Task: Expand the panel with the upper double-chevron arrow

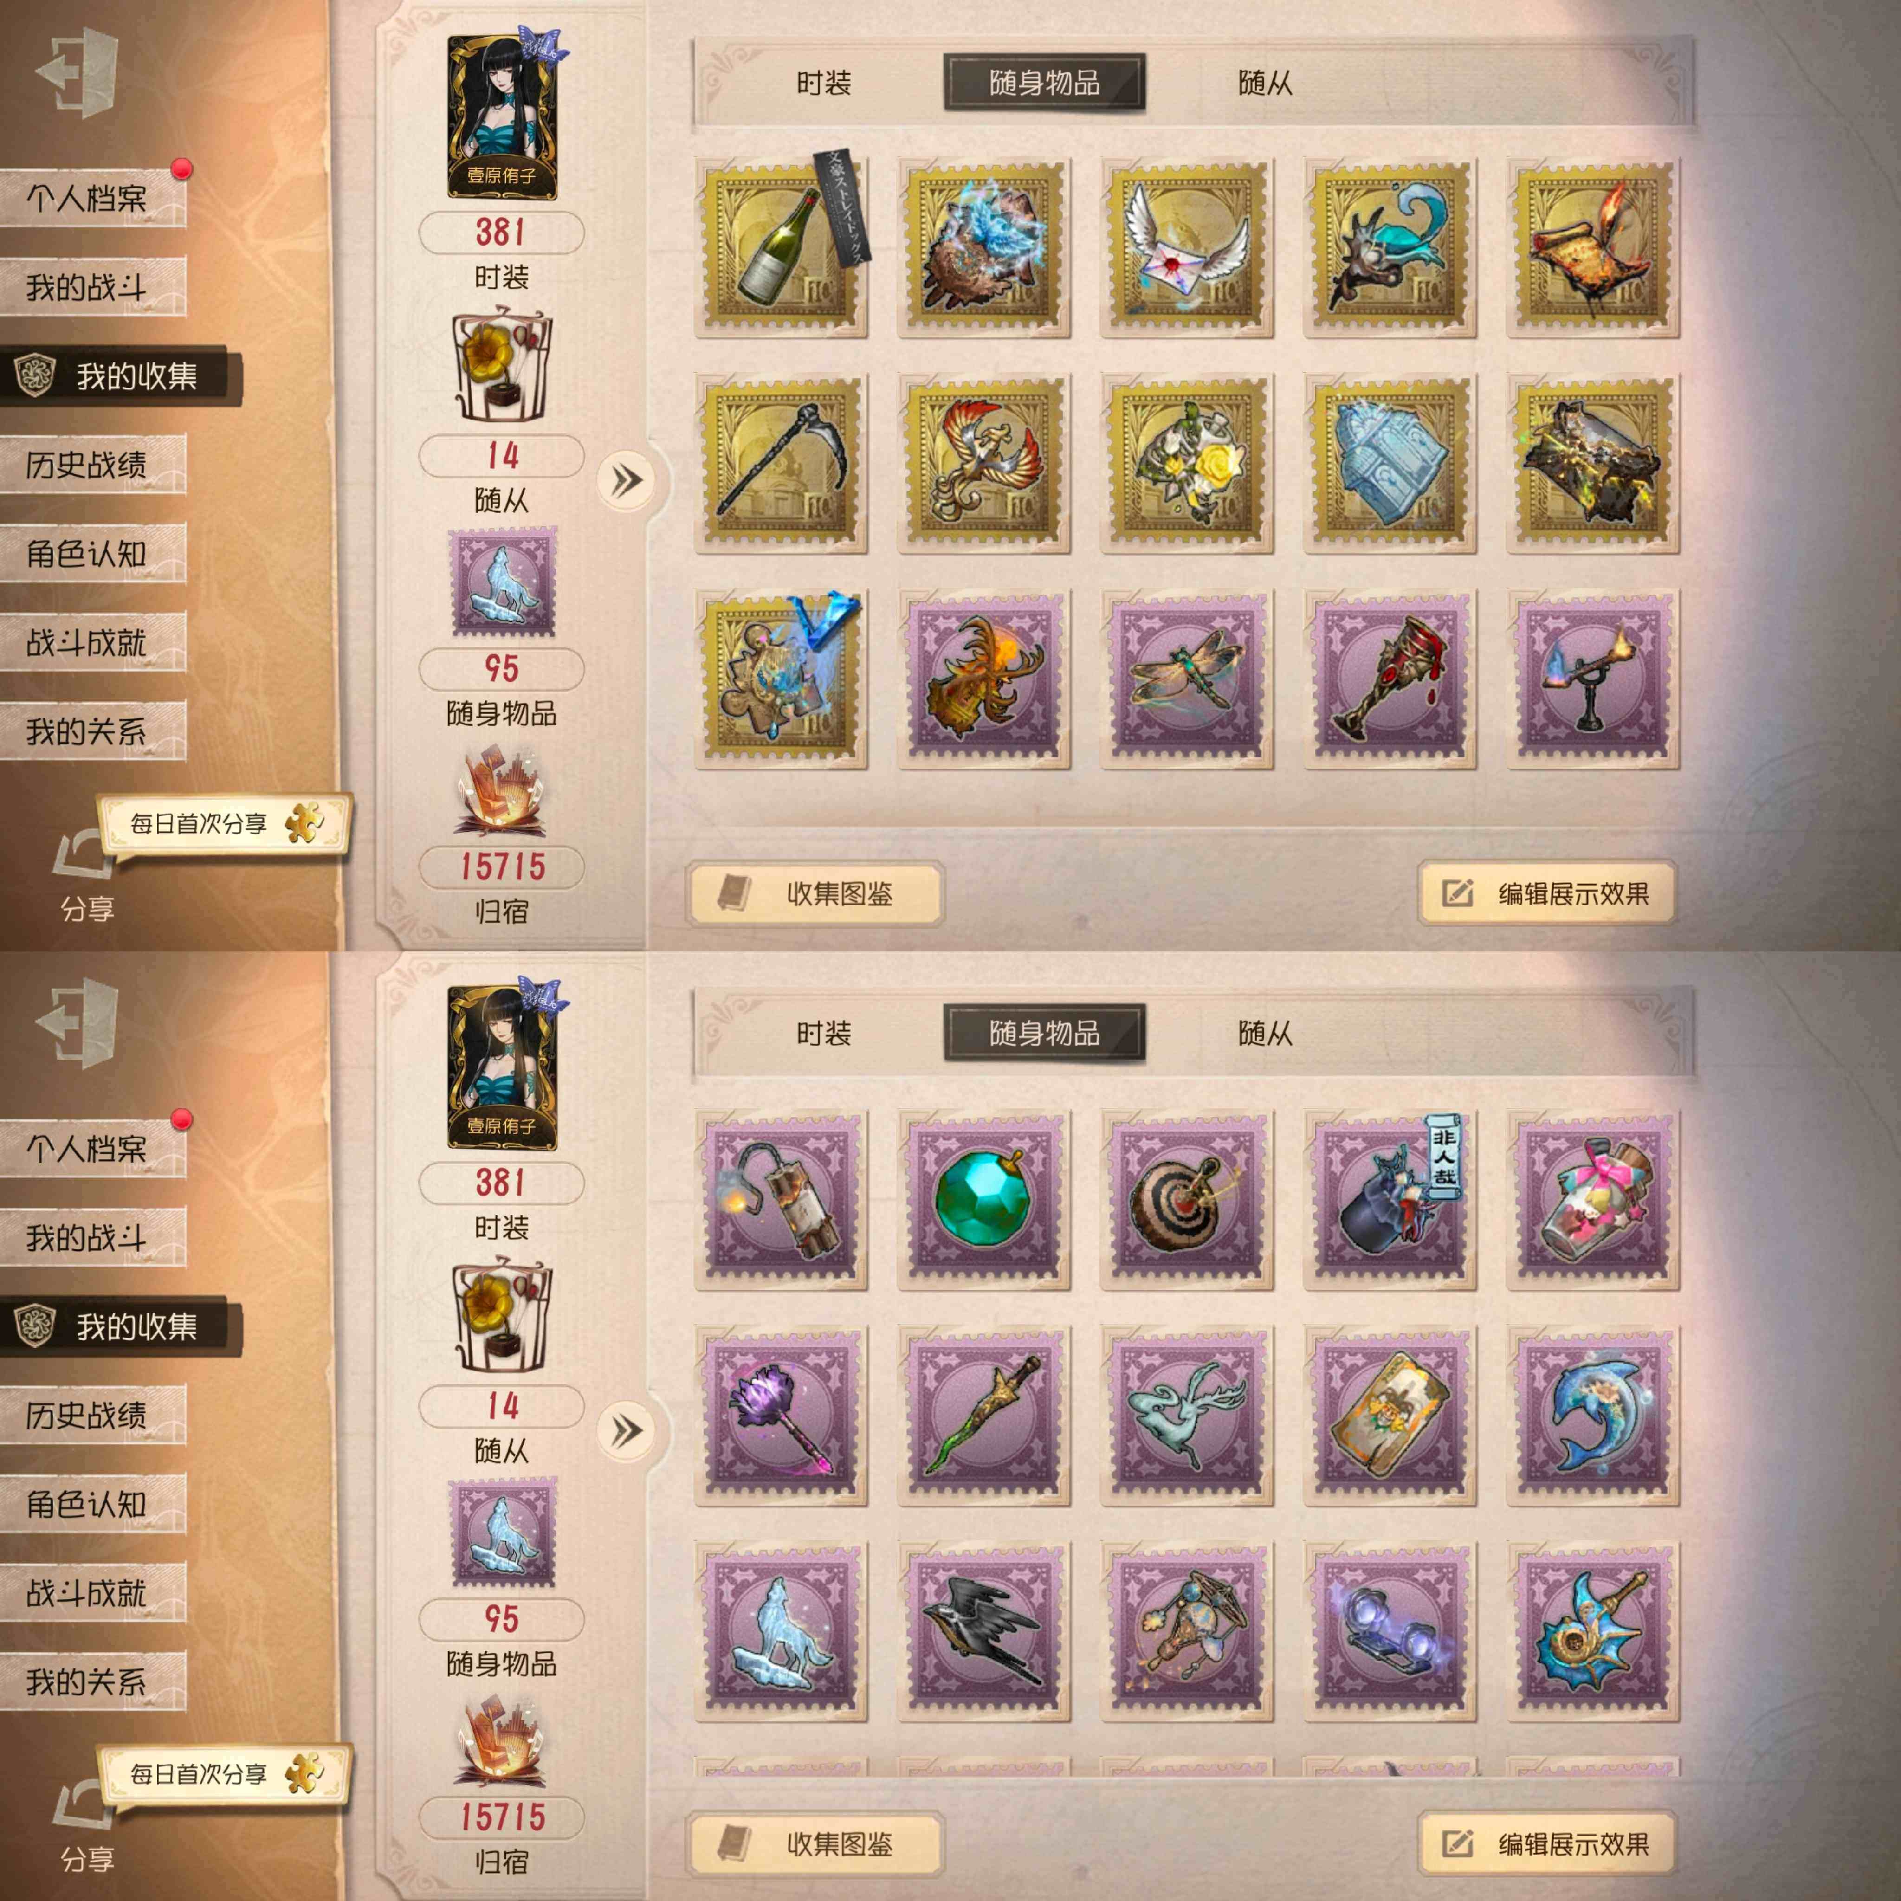Action: 626,481
